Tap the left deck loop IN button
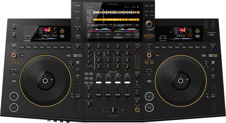226x123 pixels. (11, 62)
